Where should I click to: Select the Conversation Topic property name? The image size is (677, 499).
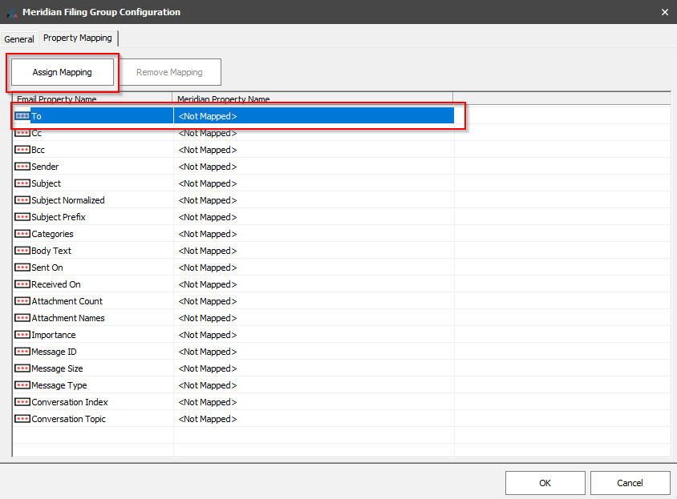(68, 419)
